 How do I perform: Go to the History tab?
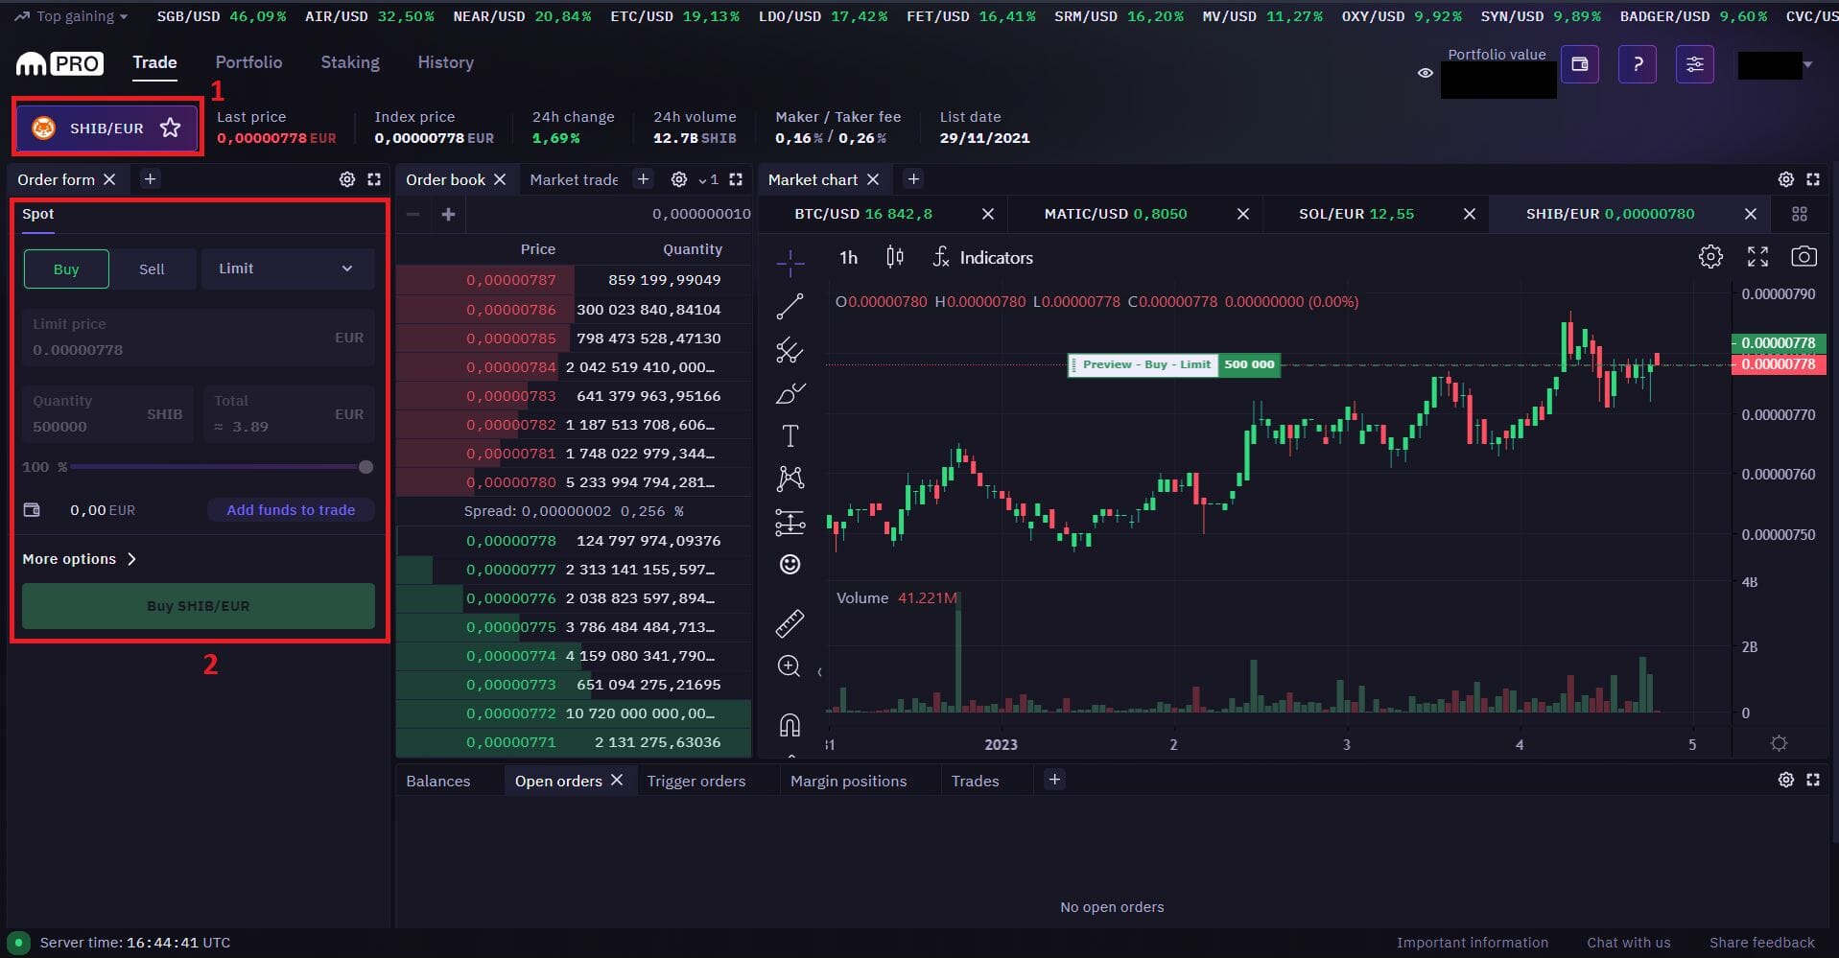(x=445, y=62)
